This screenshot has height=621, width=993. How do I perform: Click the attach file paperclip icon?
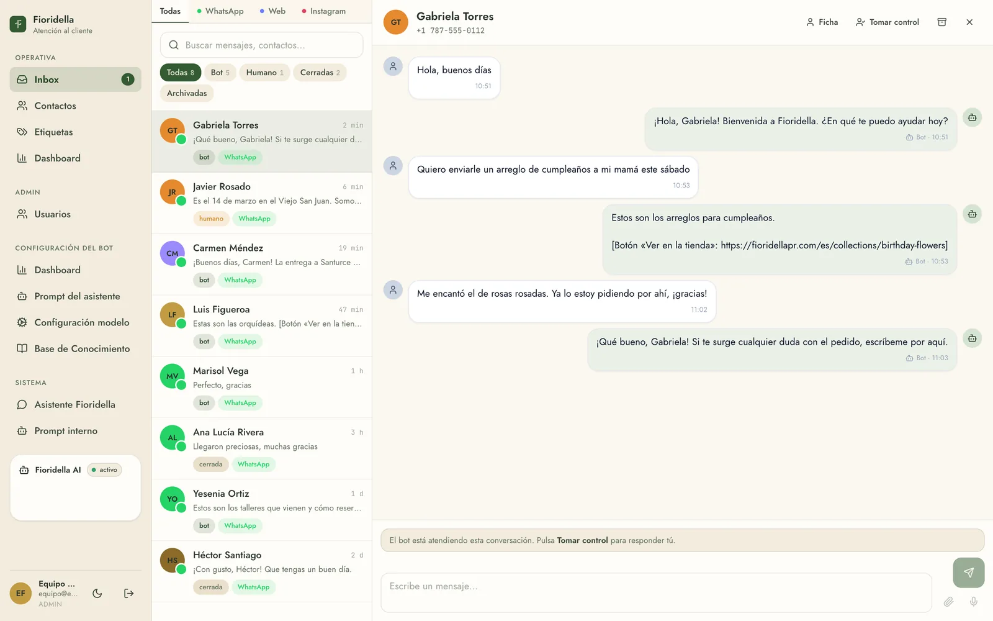pyautogui.click(x=948, y=601)
